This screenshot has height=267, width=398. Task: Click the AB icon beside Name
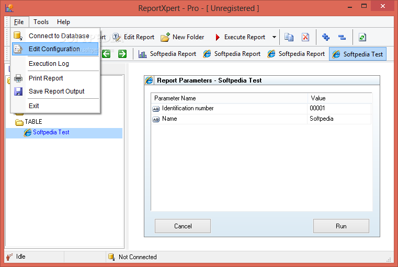tap(156, 119)
